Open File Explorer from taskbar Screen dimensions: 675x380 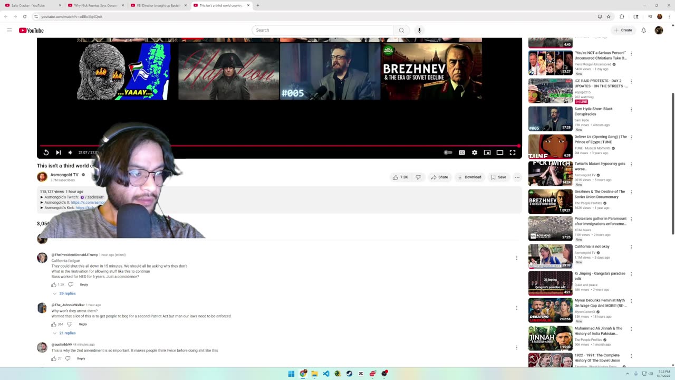coord(314,374)
